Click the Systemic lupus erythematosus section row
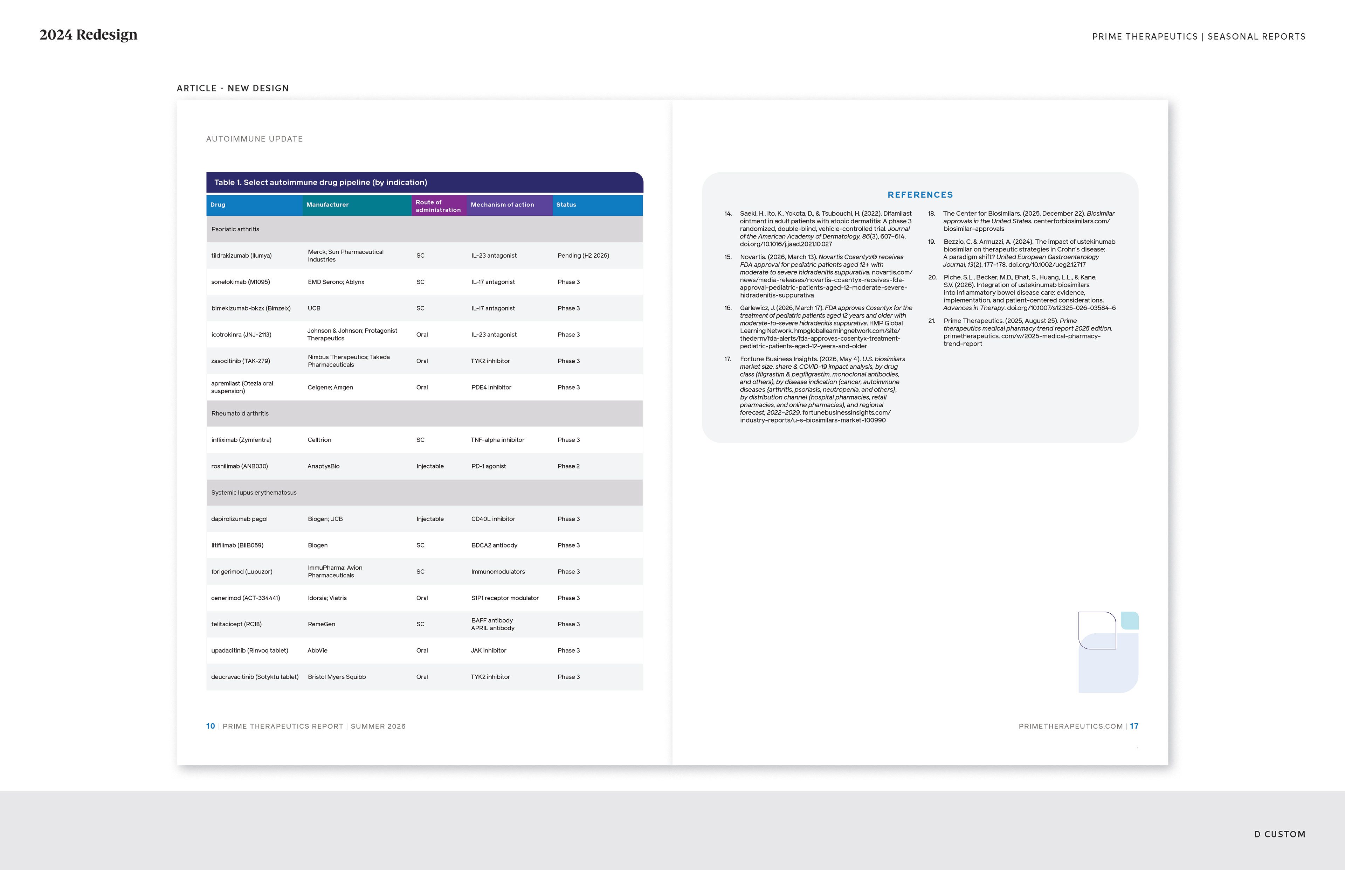This screenshot has width=1345, height=870. (x=425, y=493)
